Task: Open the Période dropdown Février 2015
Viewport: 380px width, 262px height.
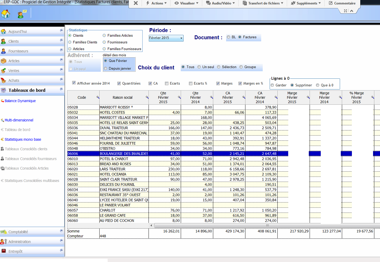Action: pos(166,38)
